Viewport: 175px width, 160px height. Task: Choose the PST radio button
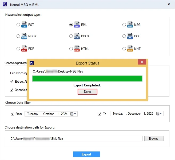[x=18, y=25]
